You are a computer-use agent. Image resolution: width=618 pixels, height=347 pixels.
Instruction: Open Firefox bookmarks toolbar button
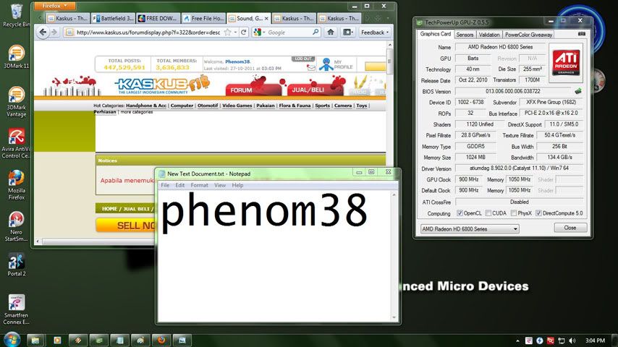pos(348,33)
